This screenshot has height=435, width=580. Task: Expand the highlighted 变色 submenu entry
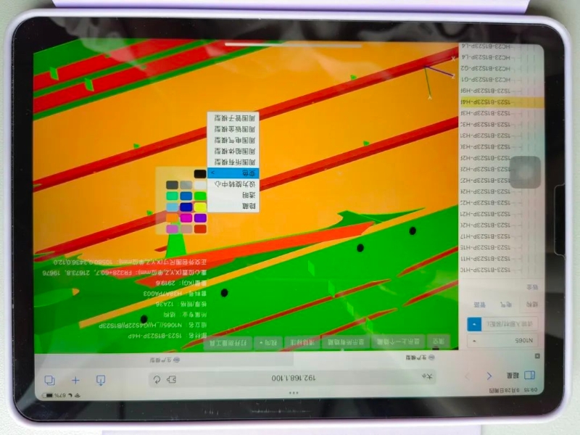pos(233,173)
